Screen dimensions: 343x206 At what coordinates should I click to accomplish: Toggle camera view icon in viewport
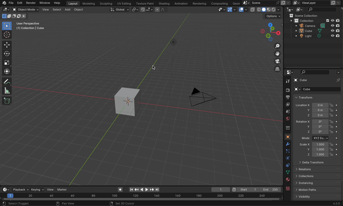278,61
